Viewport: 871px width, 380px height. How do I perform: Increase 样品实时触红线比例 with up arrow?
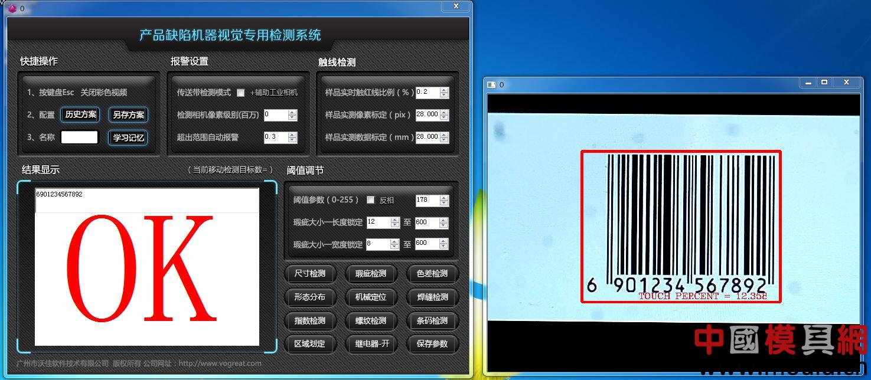pyautogui.click(x=444, y=90)
